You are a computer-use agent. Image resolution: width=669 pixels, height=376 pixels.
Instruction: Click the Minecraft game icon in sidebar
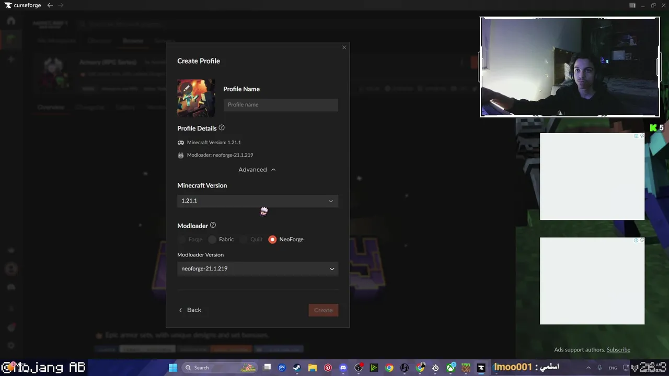pyautogui.click(x=11, y=40)
